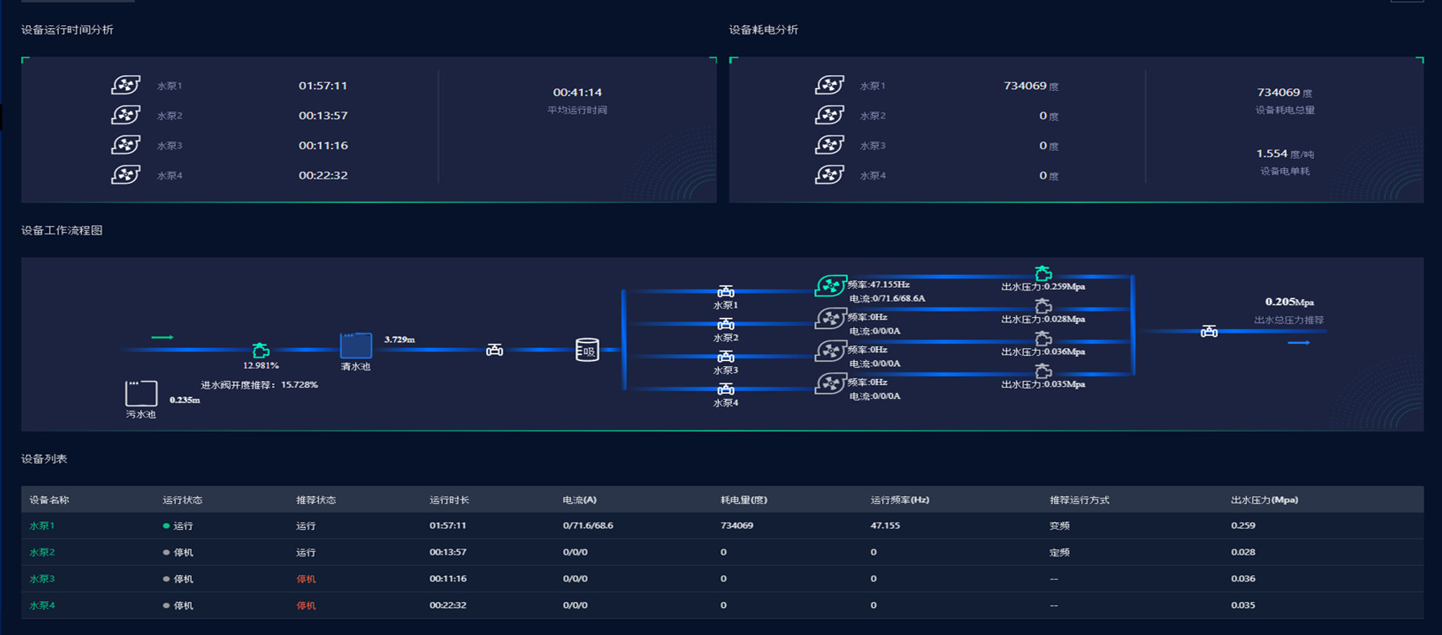The height and width of the screenshot is (635, 1442).
Task: Click the stopped pump icon beside 水泵4's 频率:0Hz in diagram
Action: pos(830,384)
